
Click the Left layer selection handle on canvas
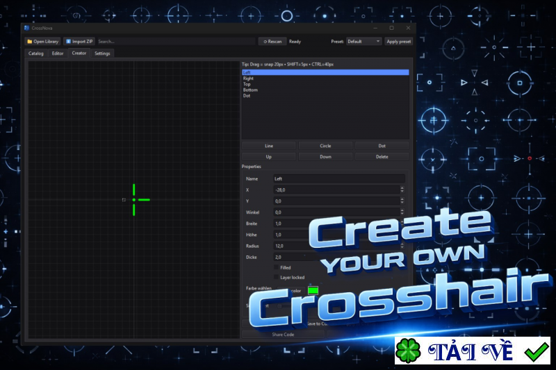tap(124, 200)
